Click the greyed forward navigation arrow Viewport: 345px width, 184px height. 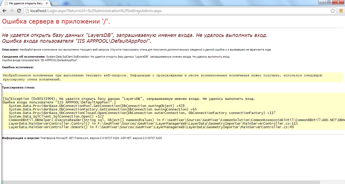(x=12, y=11)
